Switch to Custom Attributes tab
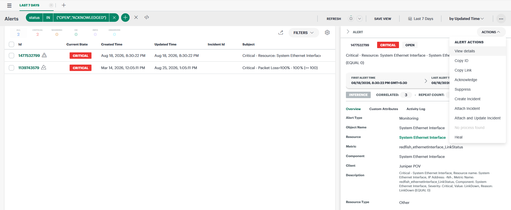511x210 pixels. pyautogui.click(x=384, y=109)
